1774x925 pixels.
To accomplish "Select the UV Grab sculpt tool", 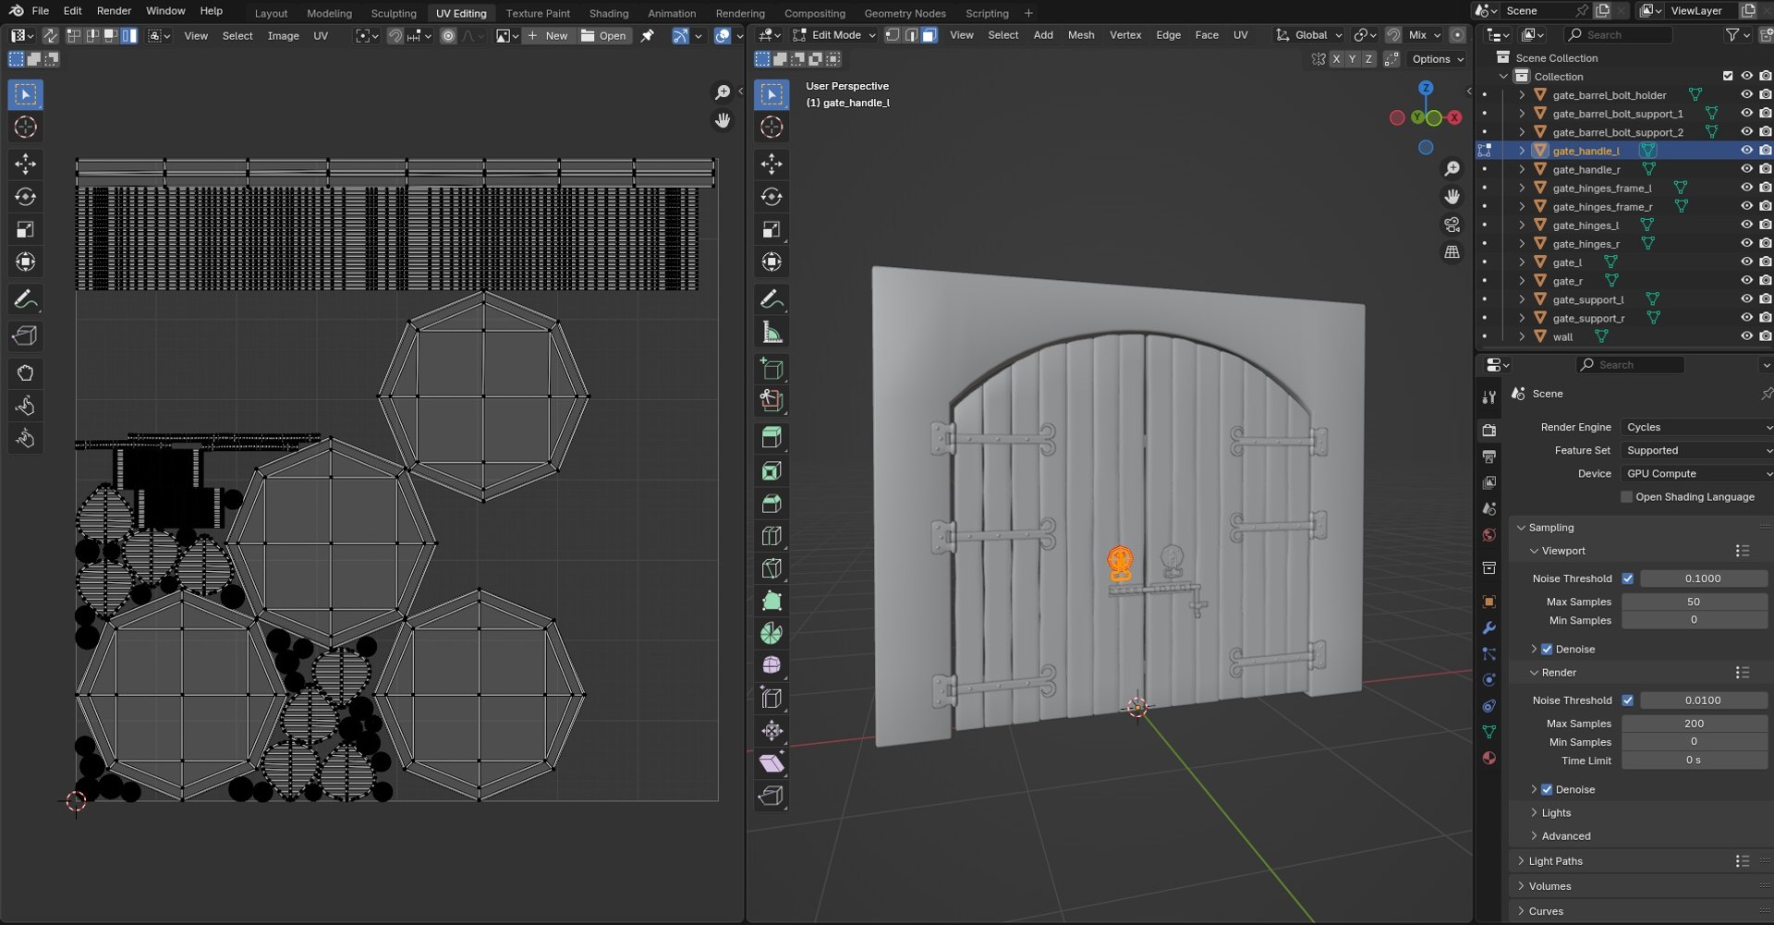I will [x=25, y=372].
